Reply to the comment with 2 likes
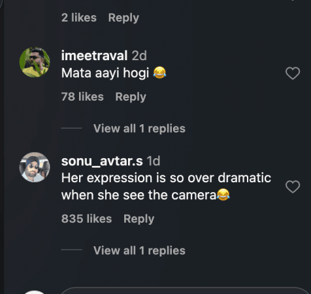Viewport: 311px width, 294px height. 123,18
